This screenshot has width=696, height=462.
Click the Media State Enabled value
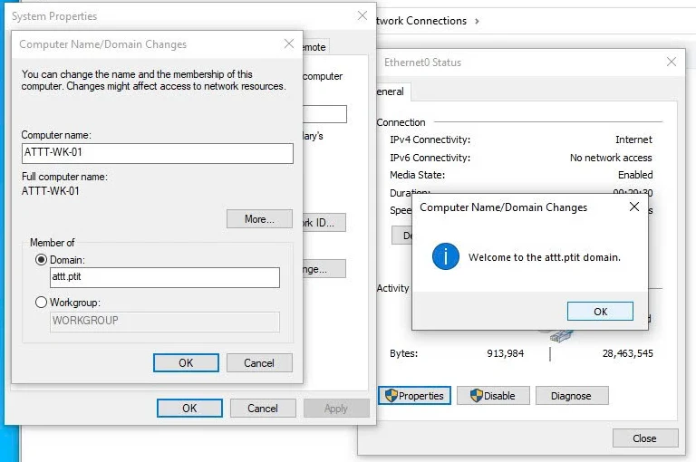(635, 175)
